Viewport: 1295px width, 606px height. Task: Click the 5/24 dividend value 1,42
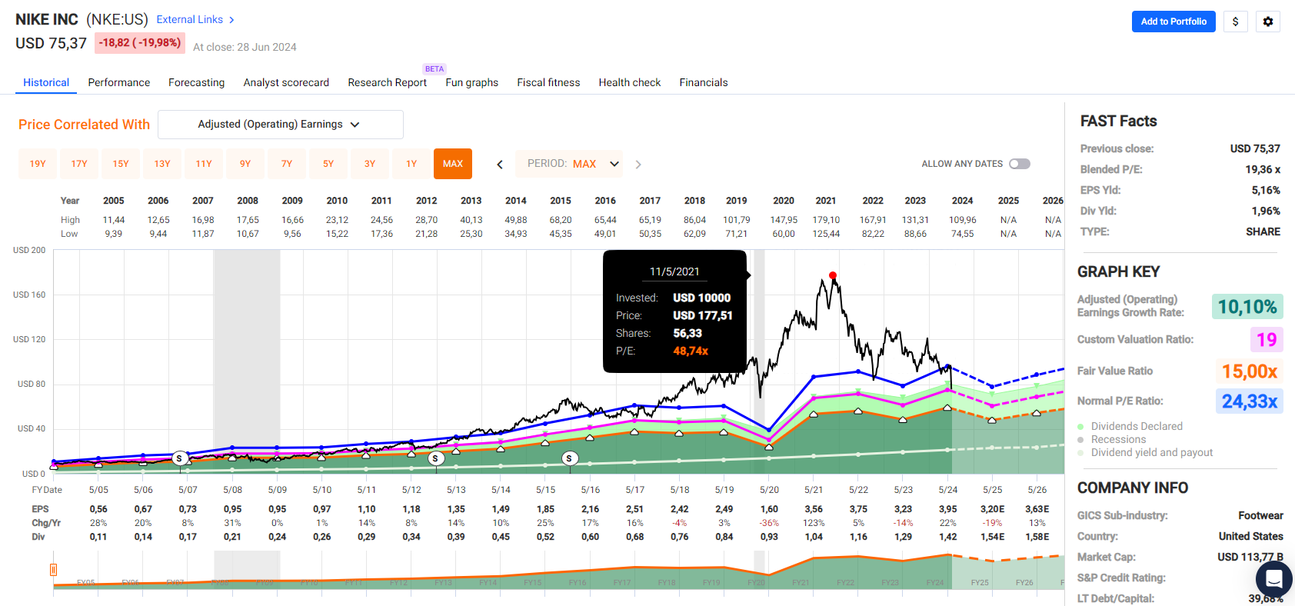(x=947, y=537)
